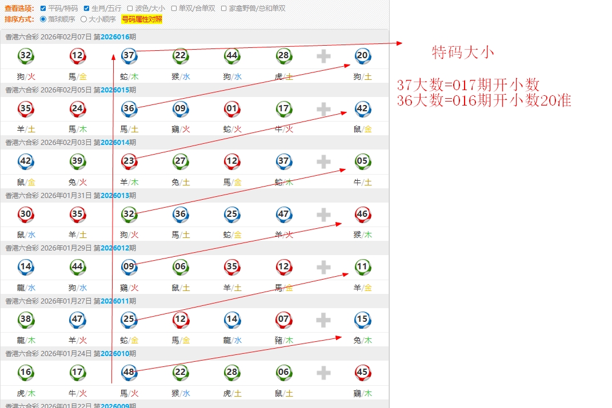Click blue ball 48 in issue 2026010

click(x=129, y=373)
